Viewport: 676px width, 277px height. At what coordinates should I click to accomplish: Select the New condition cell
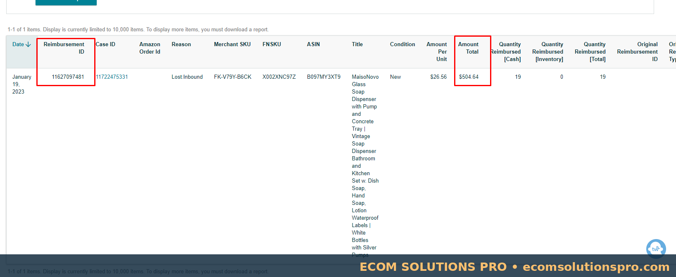tap(395, 77)
